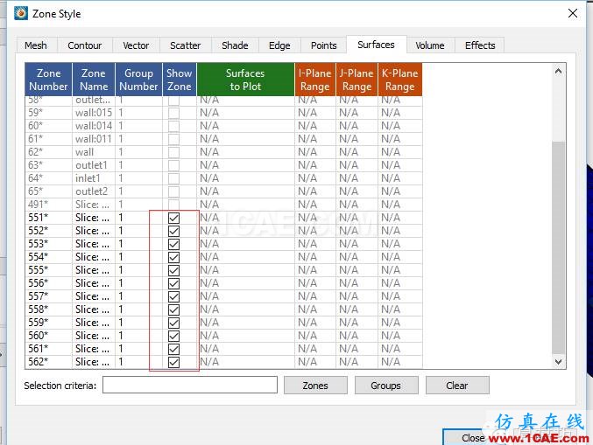The width and height of the screenshot is (593, 445).
Task: Enable Show Zone for zone 63 outlet1
Action: click(x=173, y=165)
